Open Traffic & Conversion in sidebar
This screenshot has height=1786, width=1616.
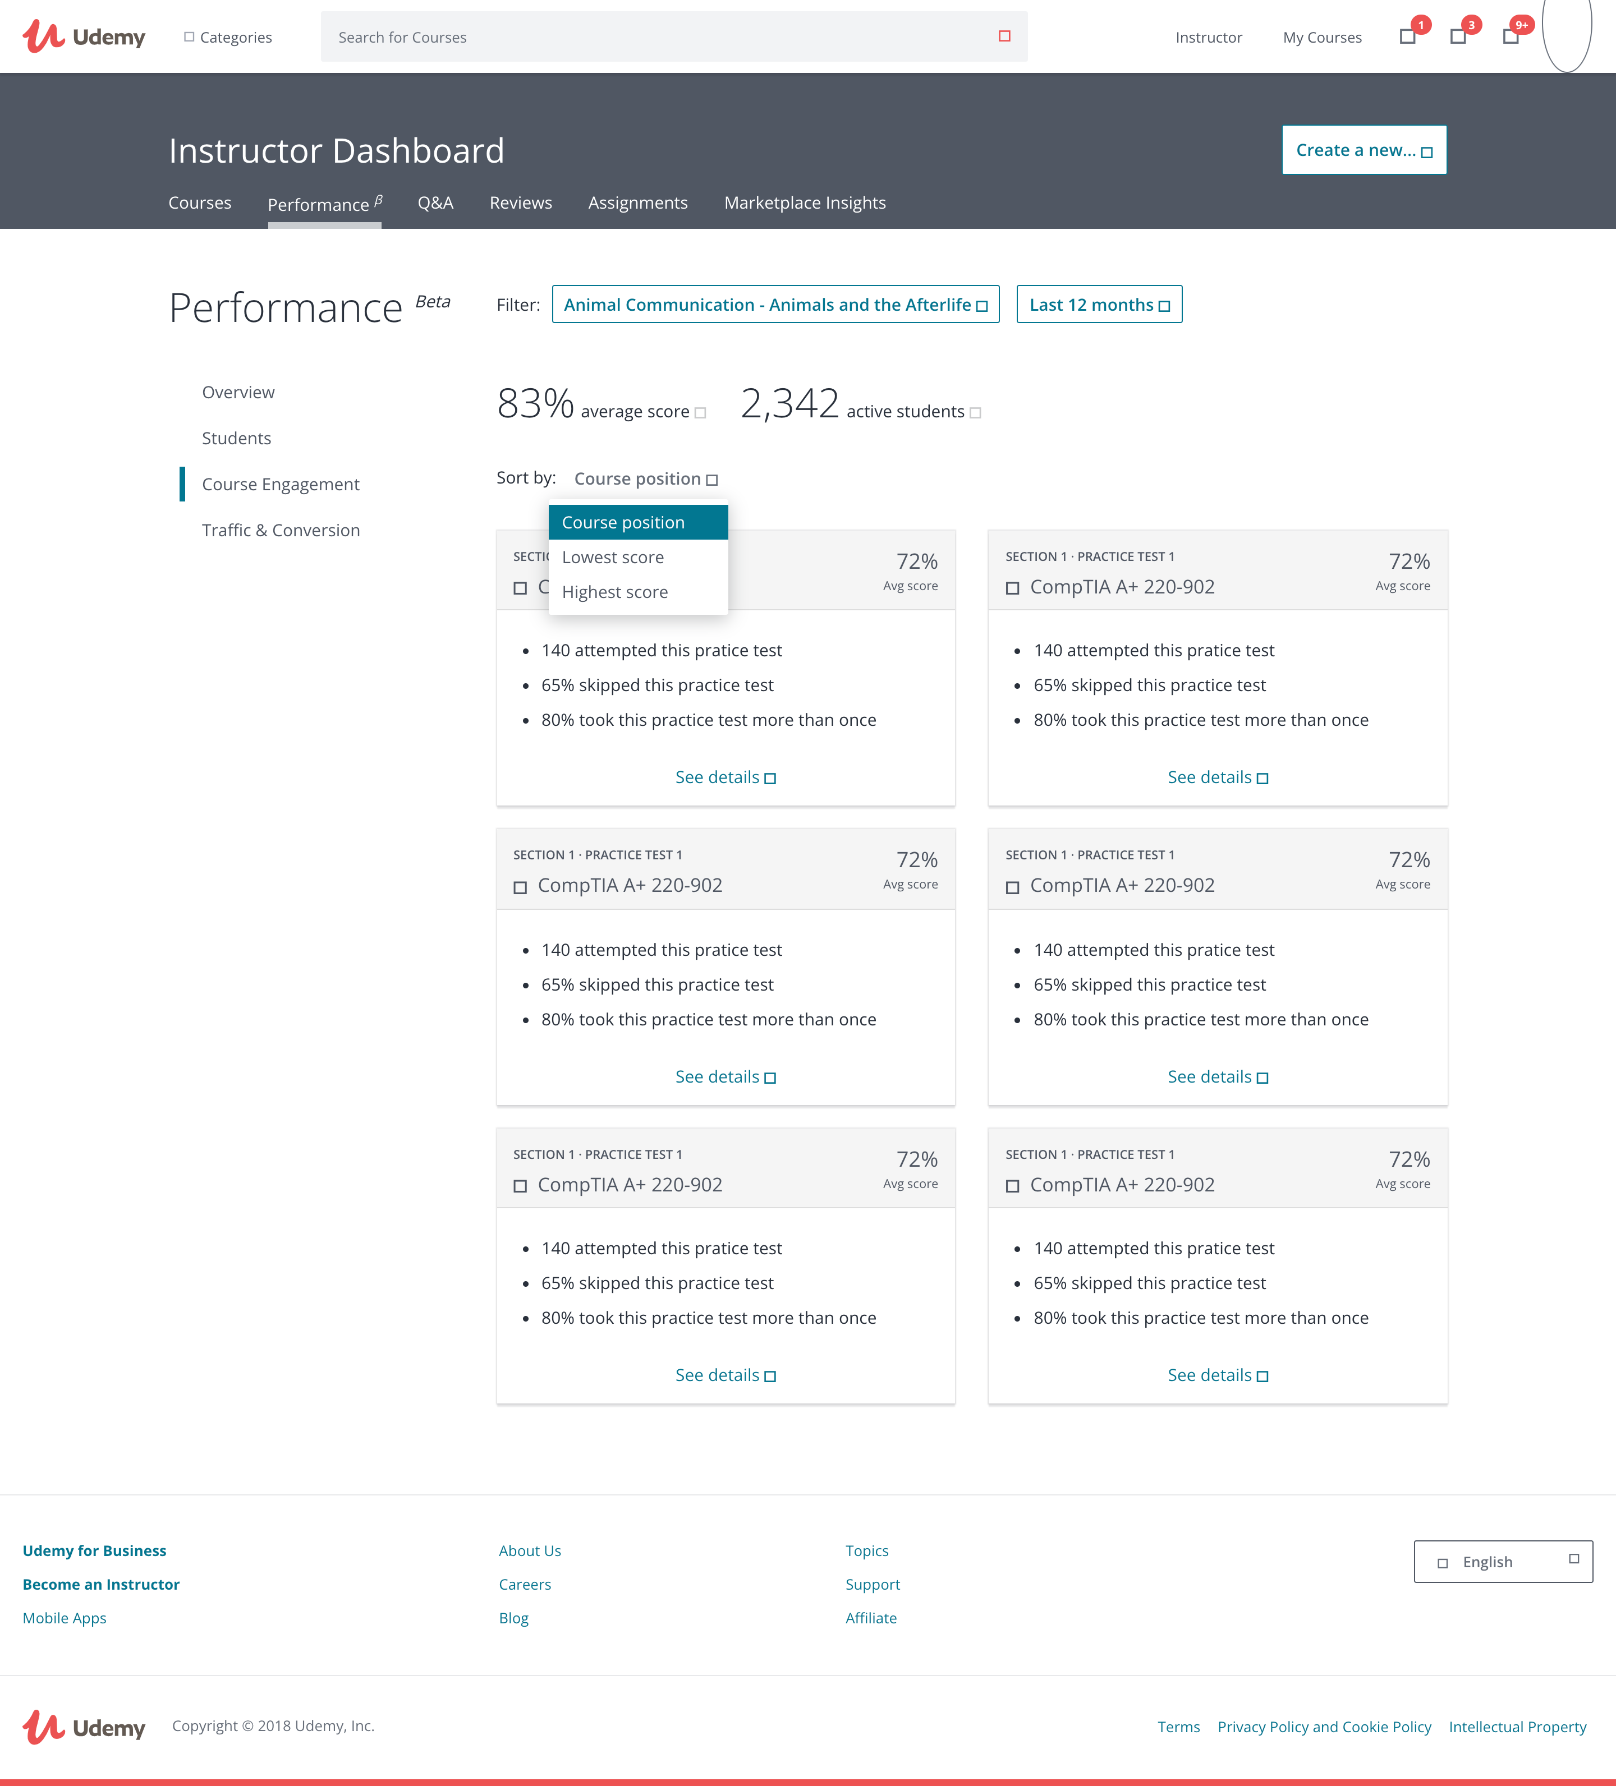coord(281,531)
